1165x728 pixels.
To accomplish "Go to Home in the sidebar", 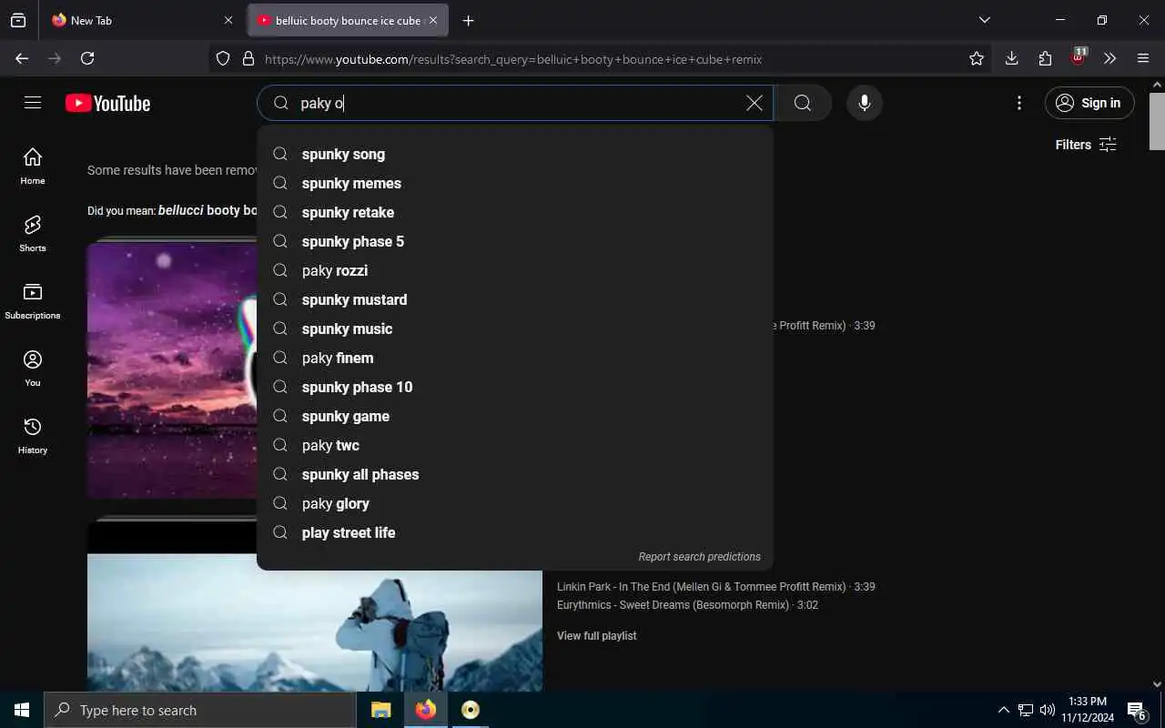I will pos(33,166).
